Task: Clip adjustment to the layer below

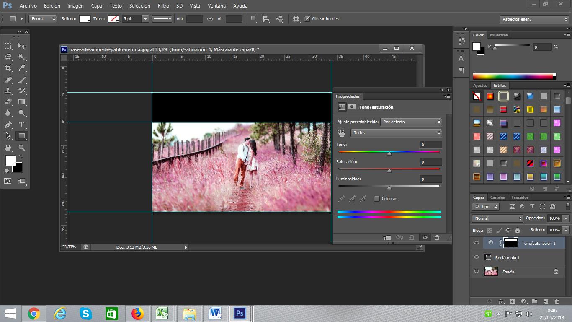Action: pos(387,237)
